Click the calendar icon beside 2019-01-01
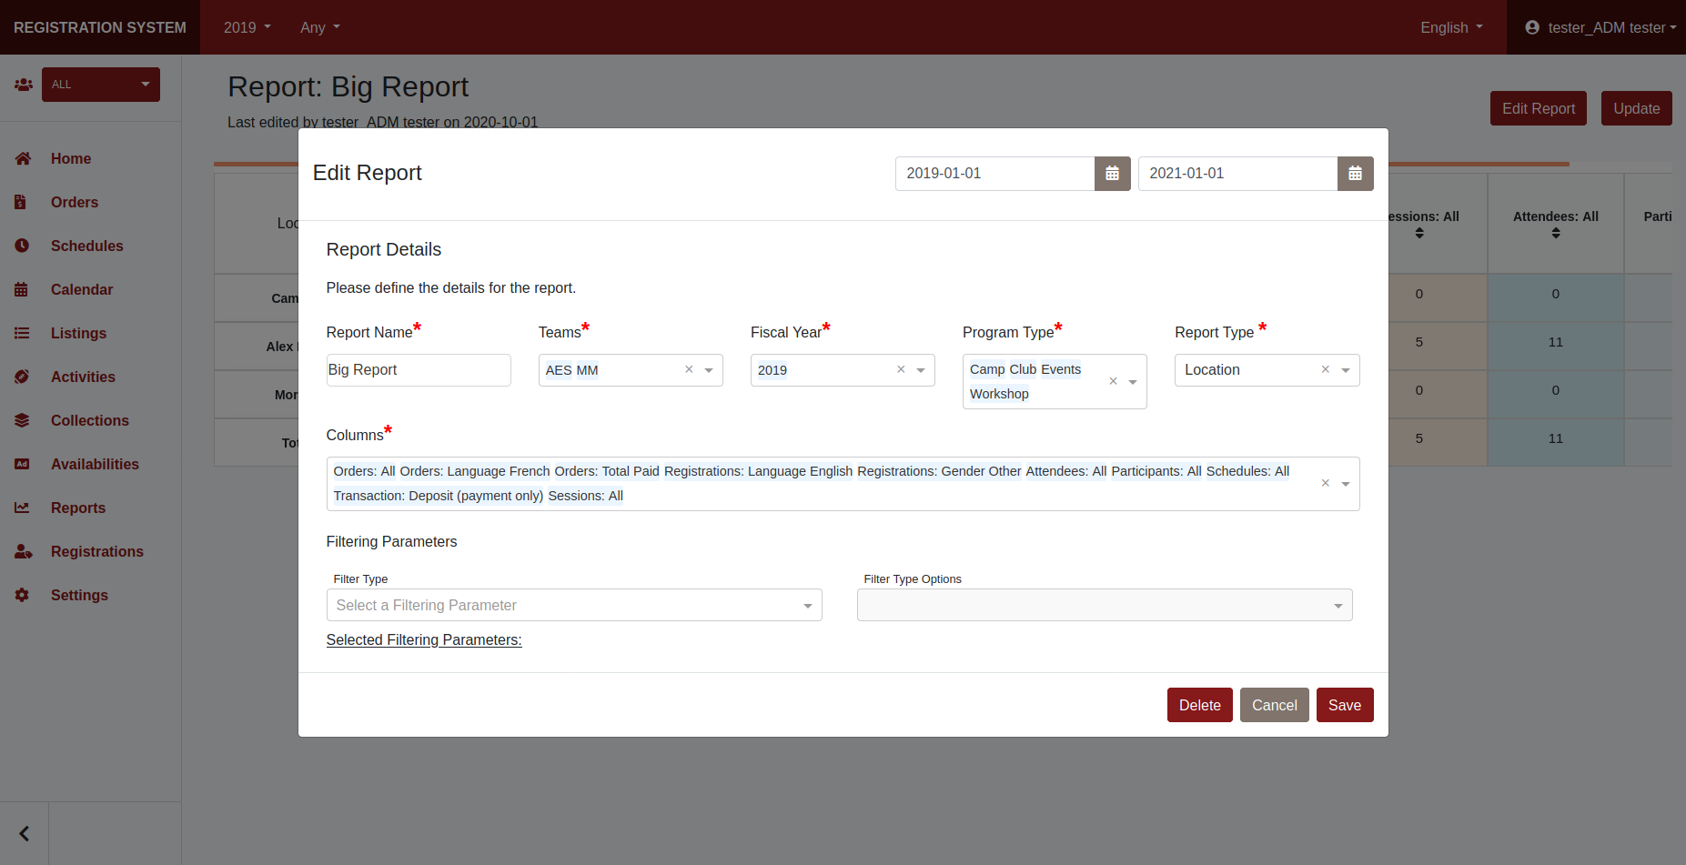The width and height of the screenshot is (1686, 865). pyautogui.click(x=1112, y=173)
